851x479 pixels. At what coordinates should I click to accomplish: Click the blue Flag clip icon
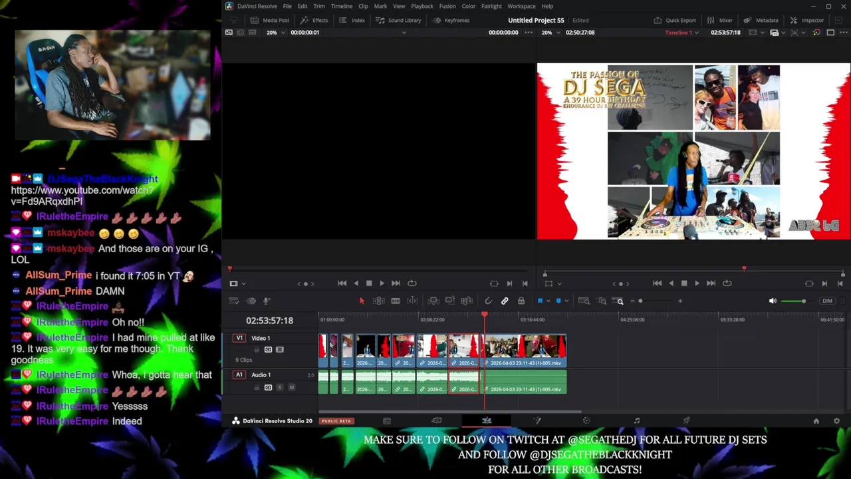click(540, 301)
